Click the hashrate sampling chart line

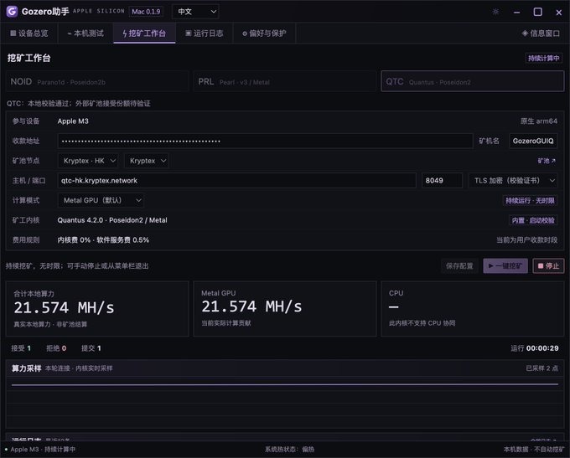pos(285,384)
